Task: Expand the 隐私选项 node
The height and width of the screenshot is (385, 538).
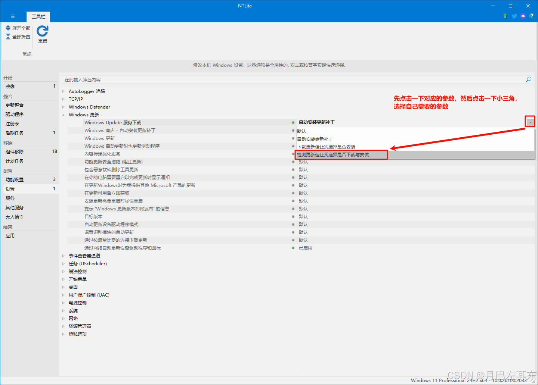Action: (x=64, y=334)
